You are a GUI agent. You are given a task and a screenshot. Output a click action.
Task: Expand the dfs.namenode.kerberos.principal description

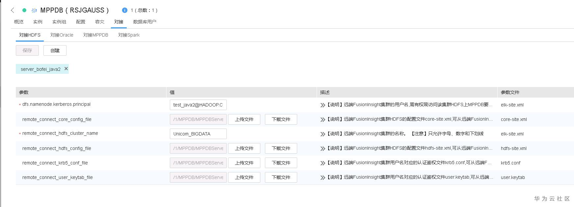click(323, 105)
